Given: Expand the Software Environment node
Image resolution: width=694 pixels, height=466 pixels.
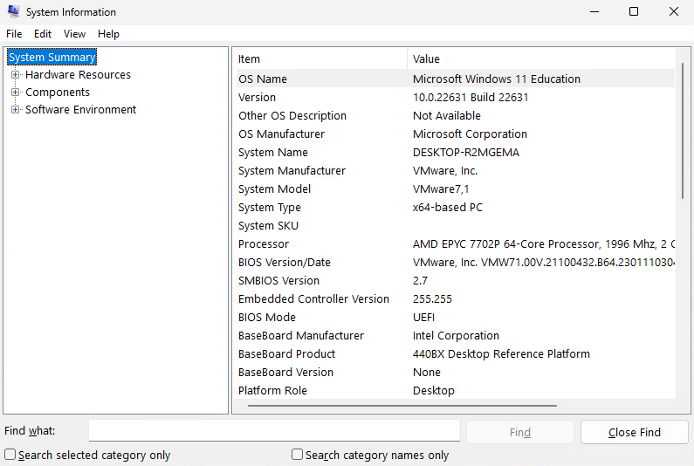Looking at the screenshot, I should point(15,109).
